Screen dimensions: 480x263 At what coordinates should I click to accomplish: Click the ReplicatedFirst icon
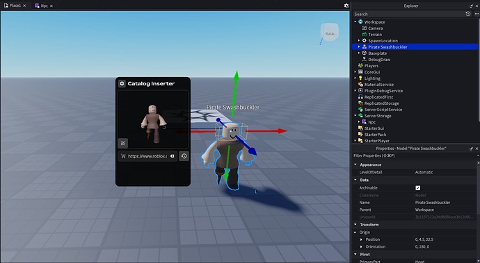point(360,97)
